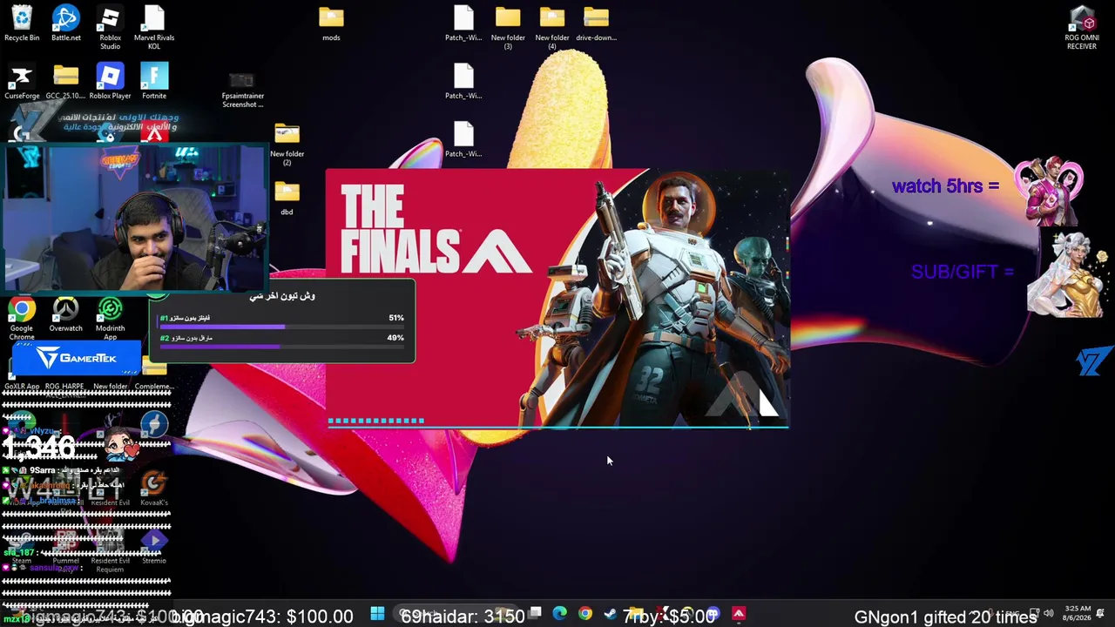Select the ROG OMNI RECEIVER shortcut

coord(1082,28)
